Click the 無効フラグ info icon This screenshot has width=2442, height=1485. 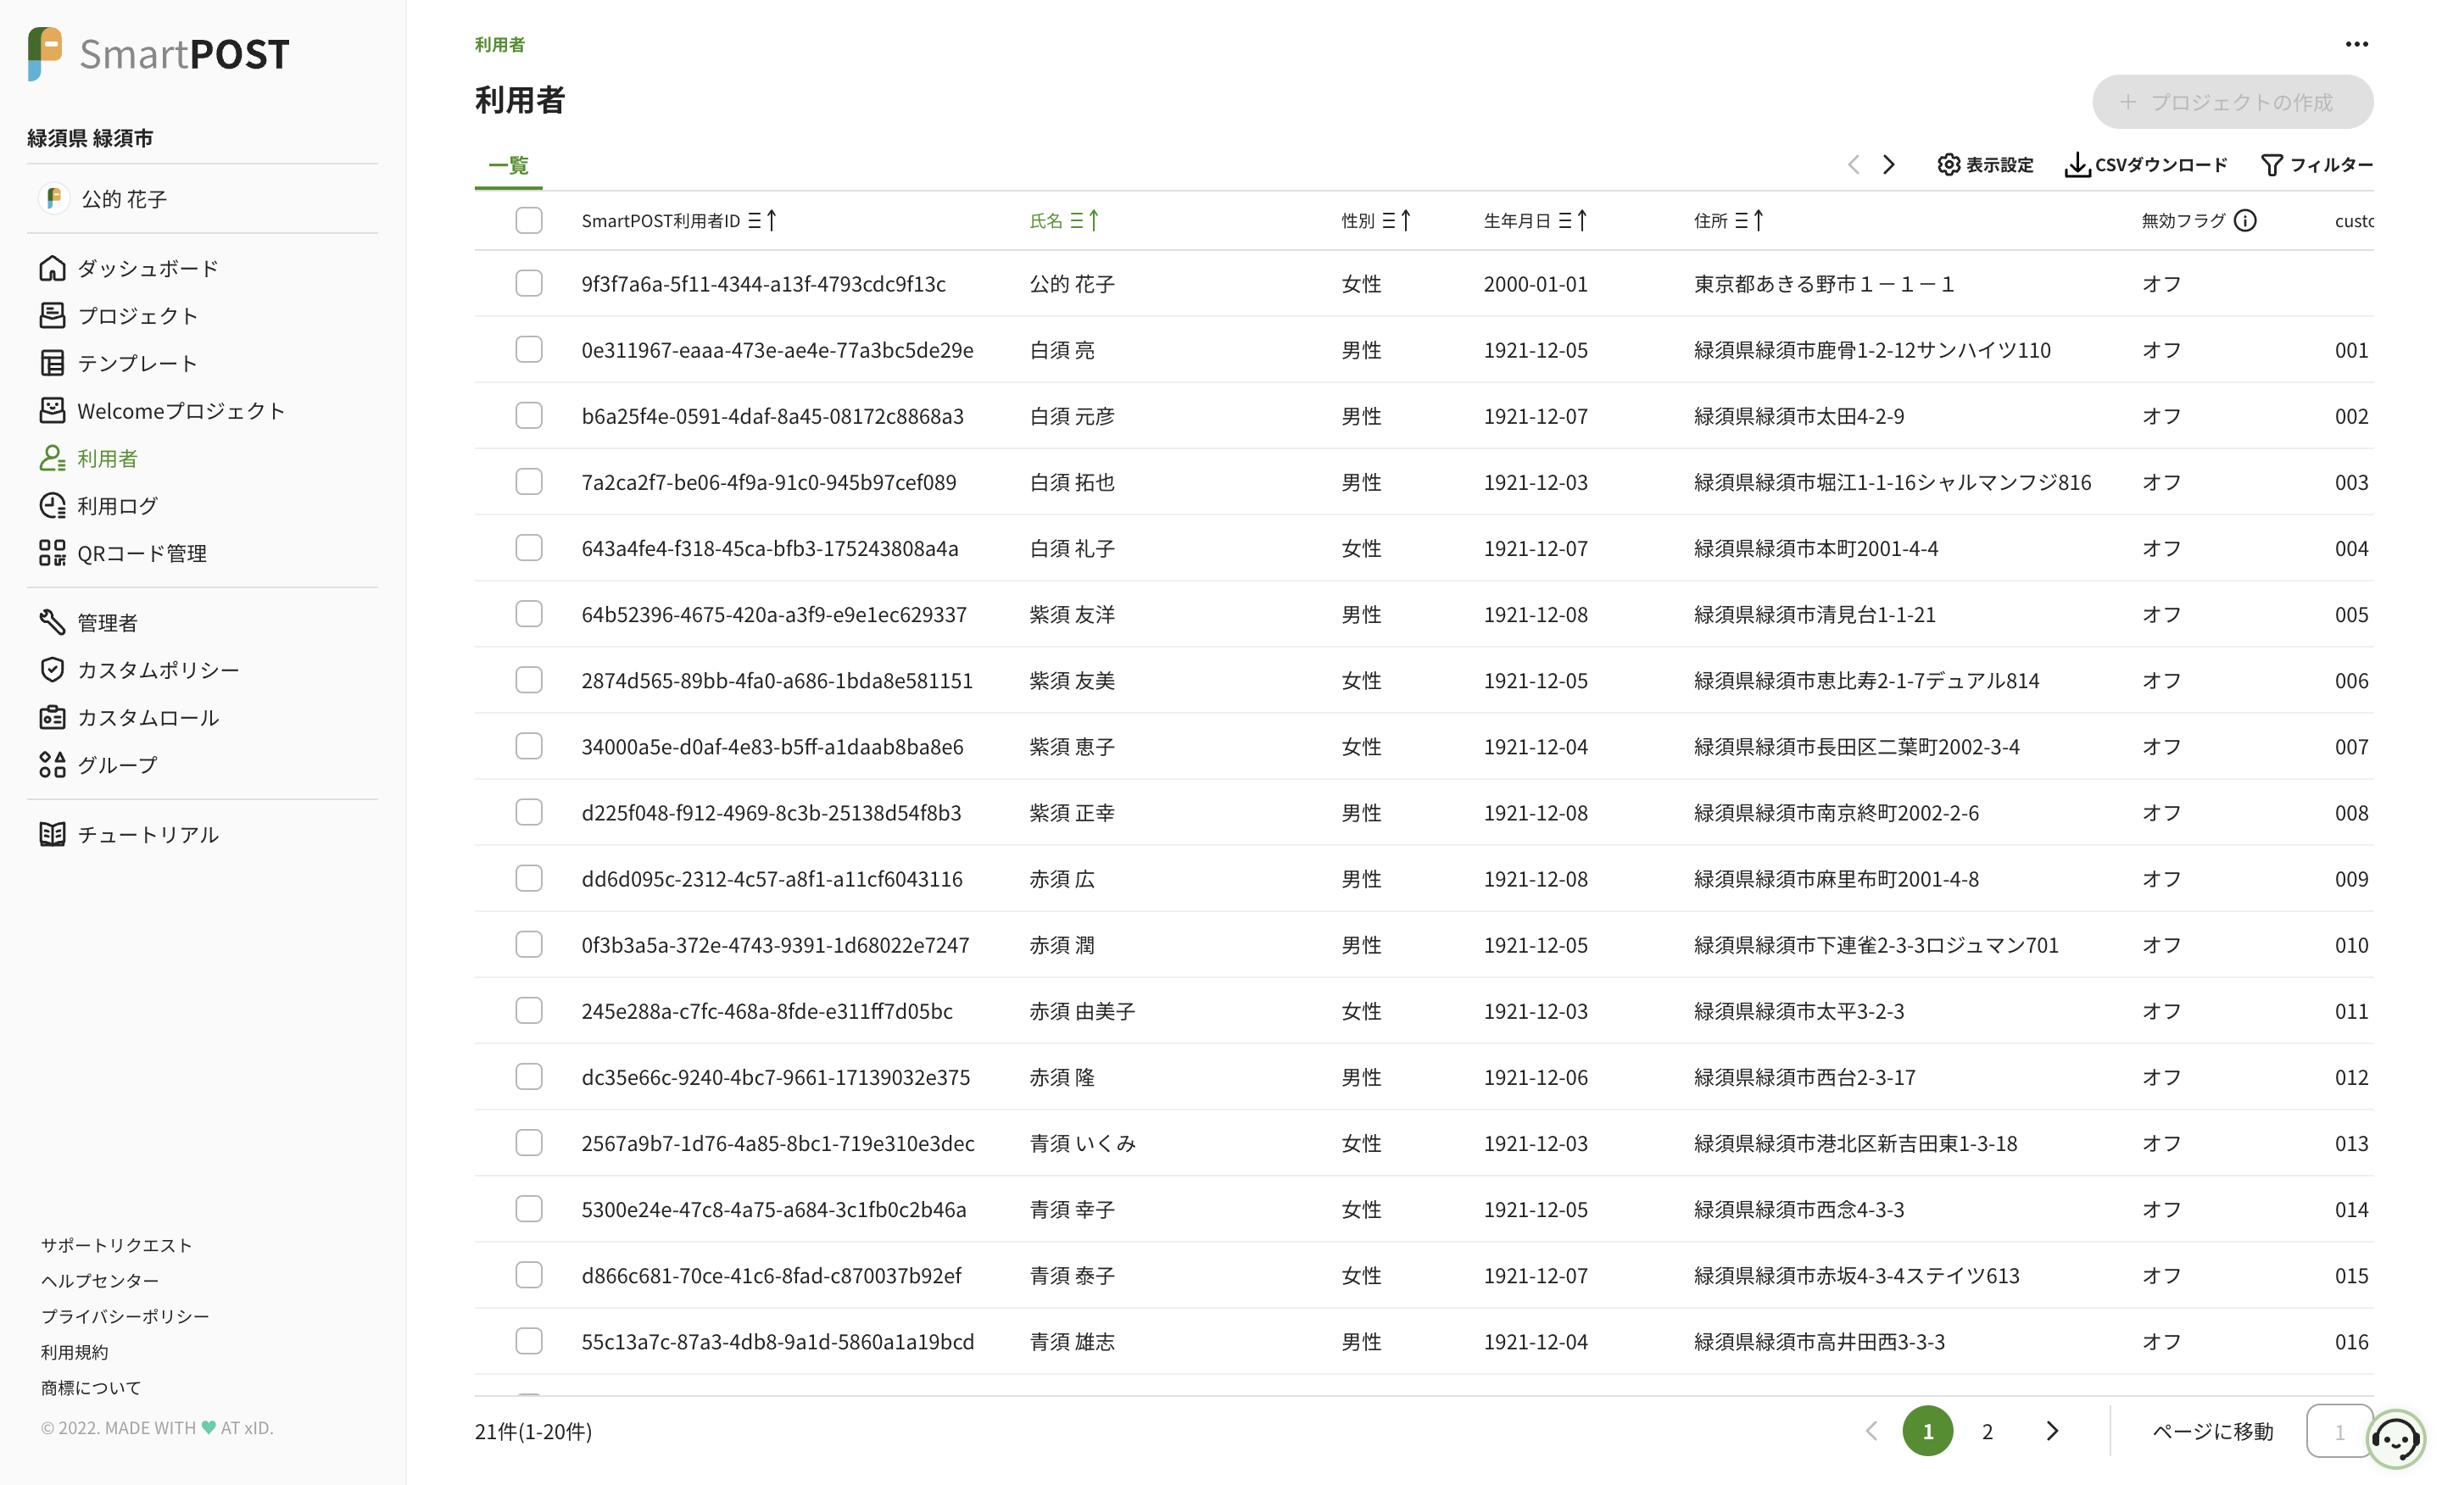coord(2246,221)
